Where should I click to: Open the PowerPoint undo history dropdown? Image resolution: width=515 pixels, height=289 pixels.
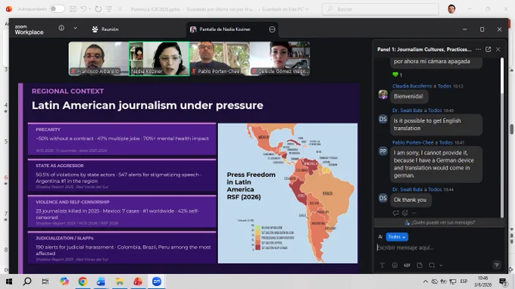coord(89,9)
